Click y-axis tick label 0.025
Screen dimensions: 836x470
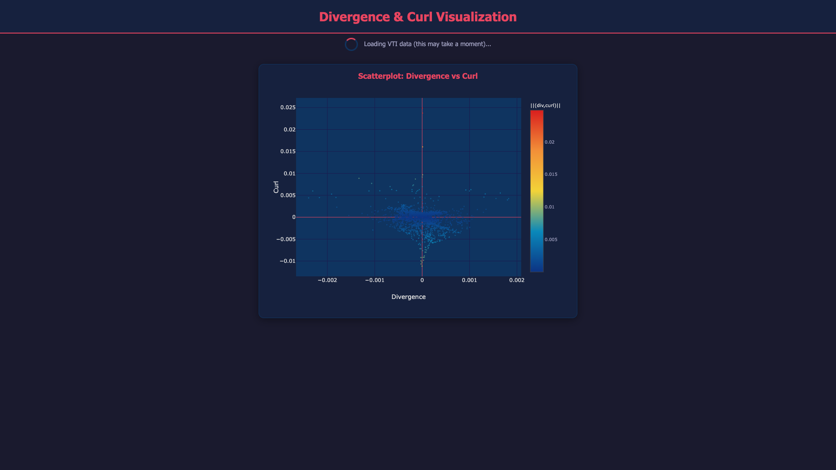click(x=288, y=107)
